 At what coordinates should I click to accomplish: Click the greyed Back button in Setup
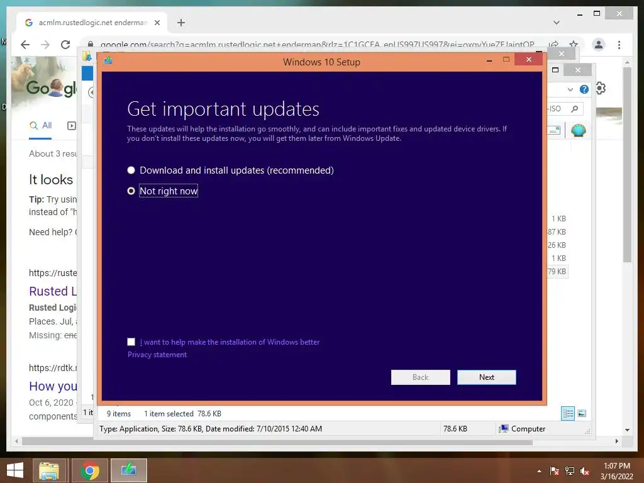pyautogui.click(x=420, y=377)
